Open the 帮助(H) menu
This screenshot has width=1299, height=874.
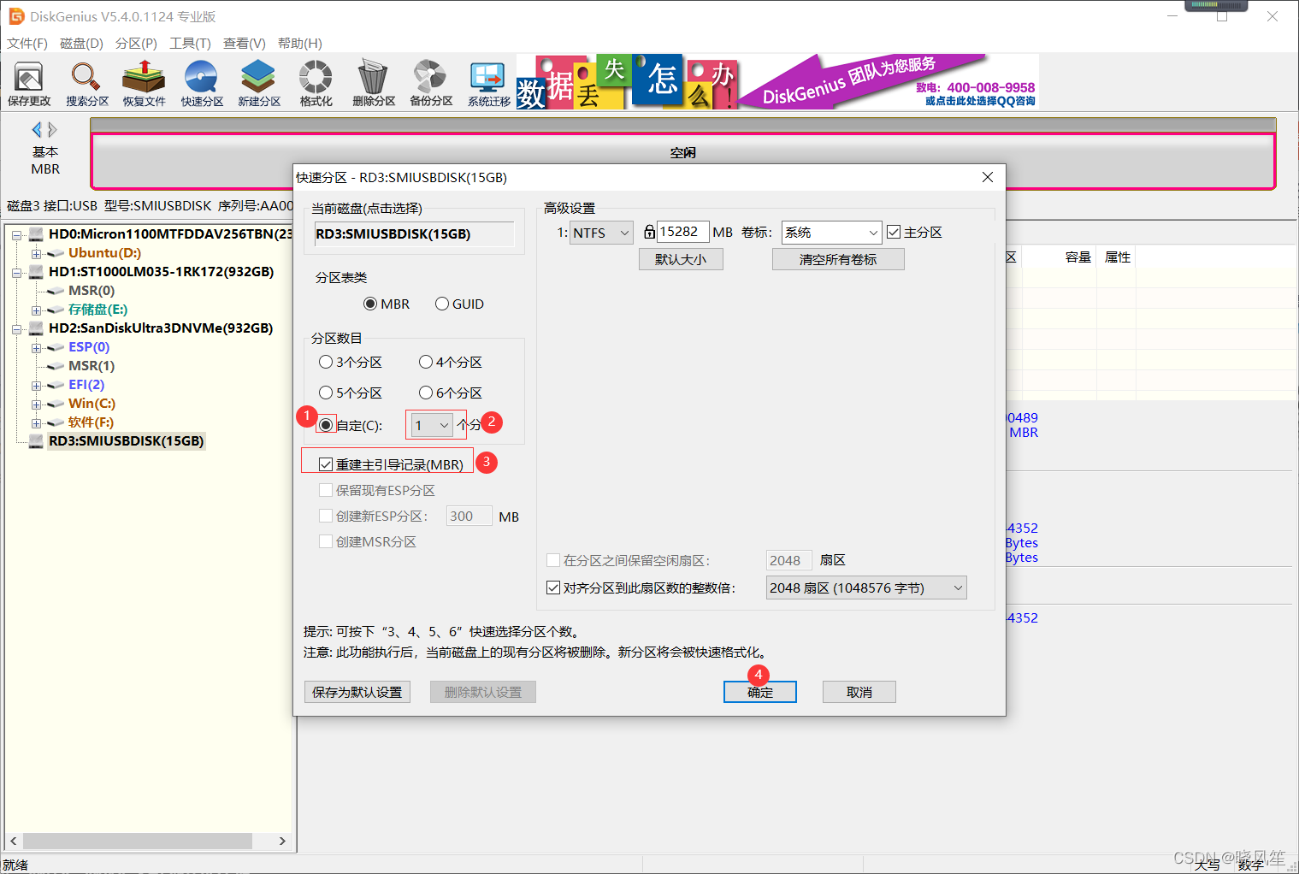300,43
